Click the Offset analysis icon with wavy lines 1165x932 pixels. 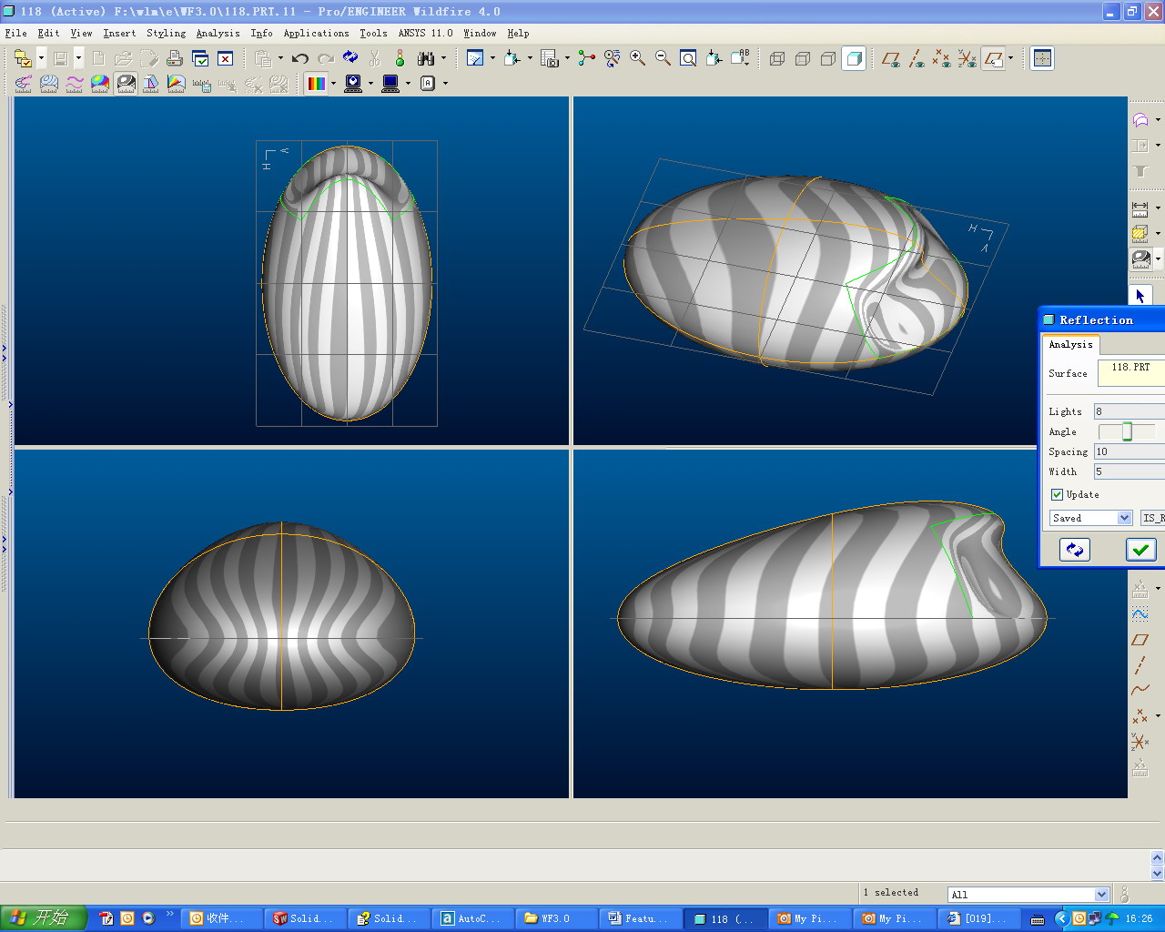coord(75,84)
